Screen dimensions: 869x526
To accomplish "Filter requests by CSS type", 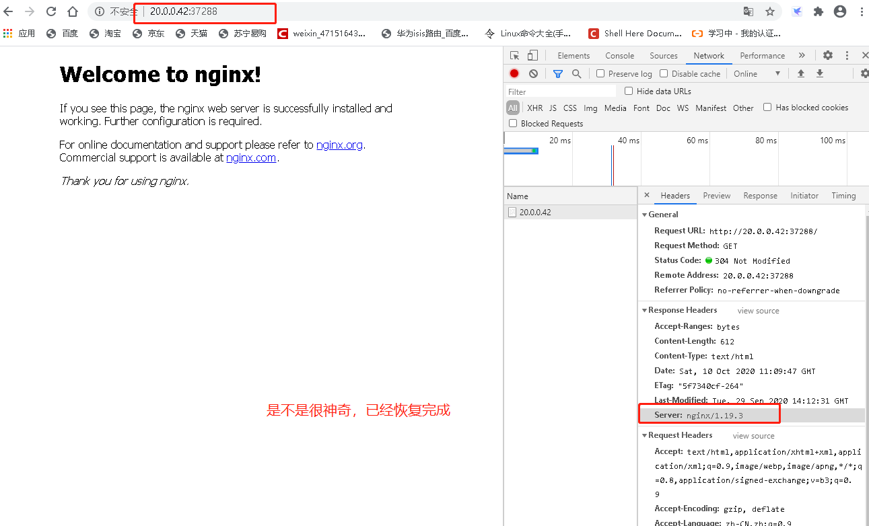I will pos(570,108).
